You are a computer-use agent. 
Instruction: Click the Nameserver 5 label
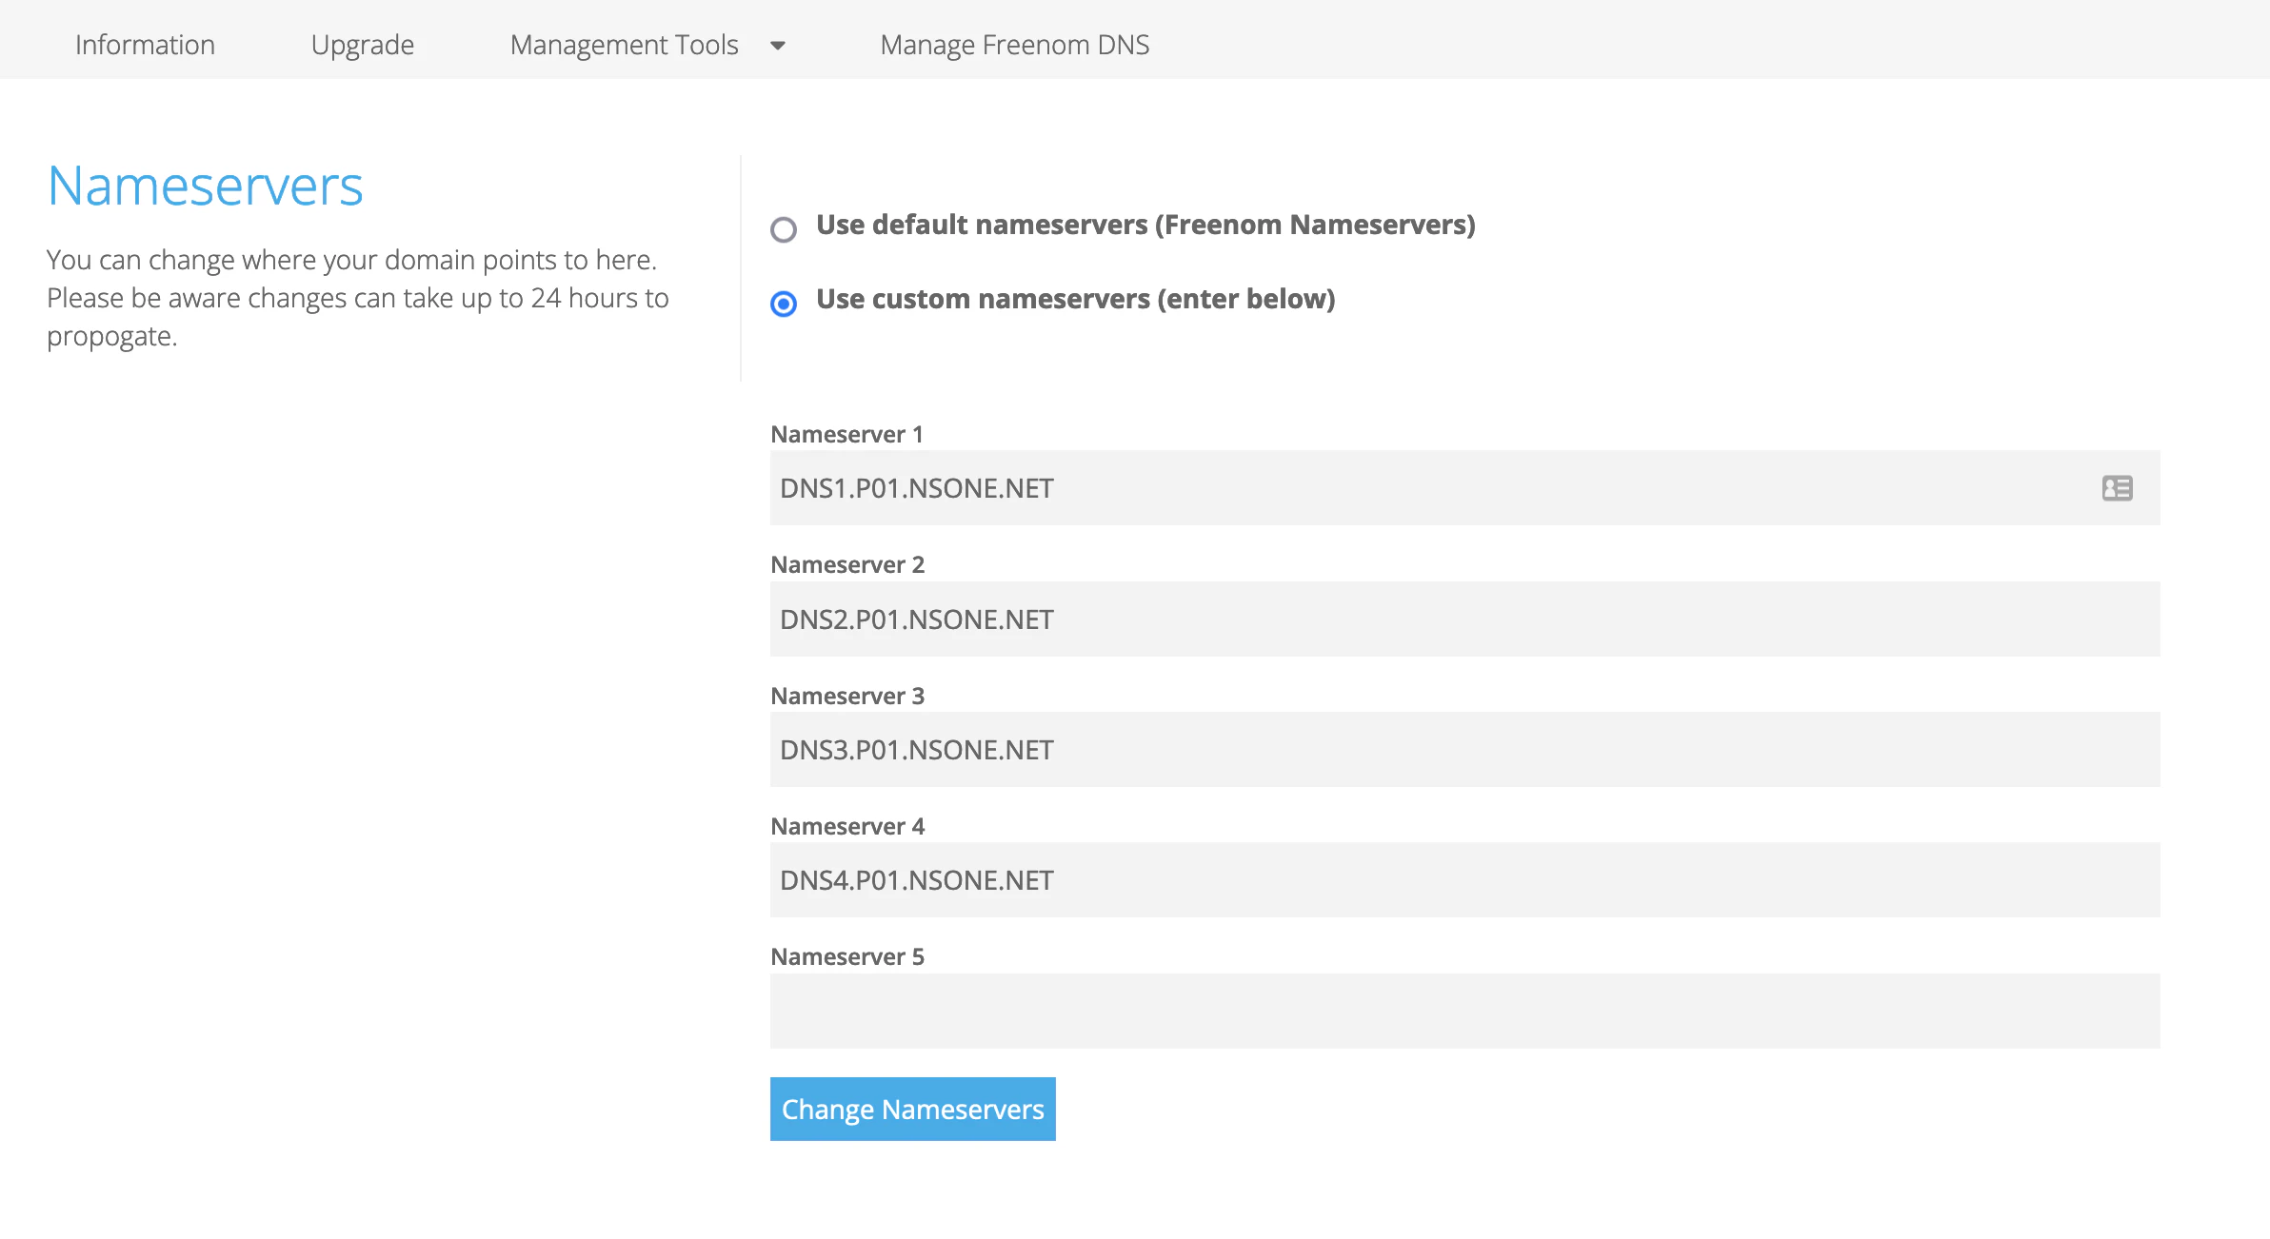[x=846, y=956]
